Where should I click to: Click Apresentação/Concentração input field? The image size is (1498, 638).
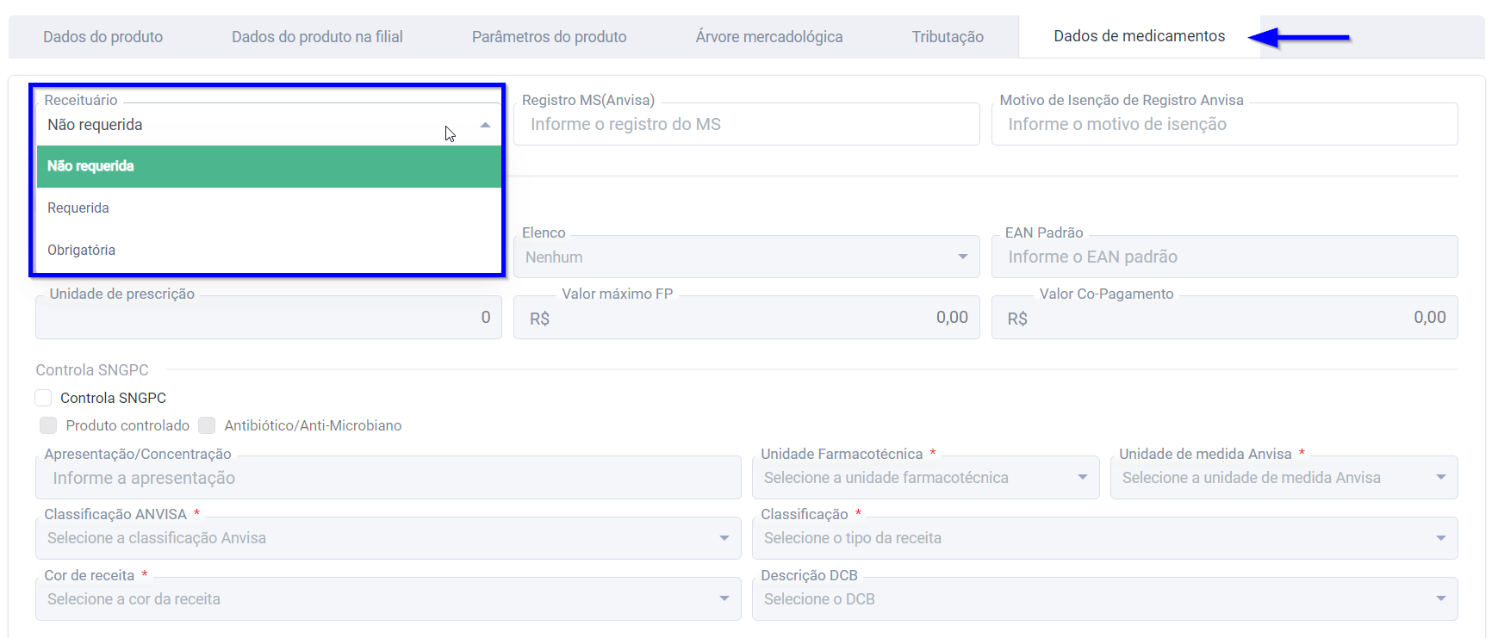tap(388, 478)
